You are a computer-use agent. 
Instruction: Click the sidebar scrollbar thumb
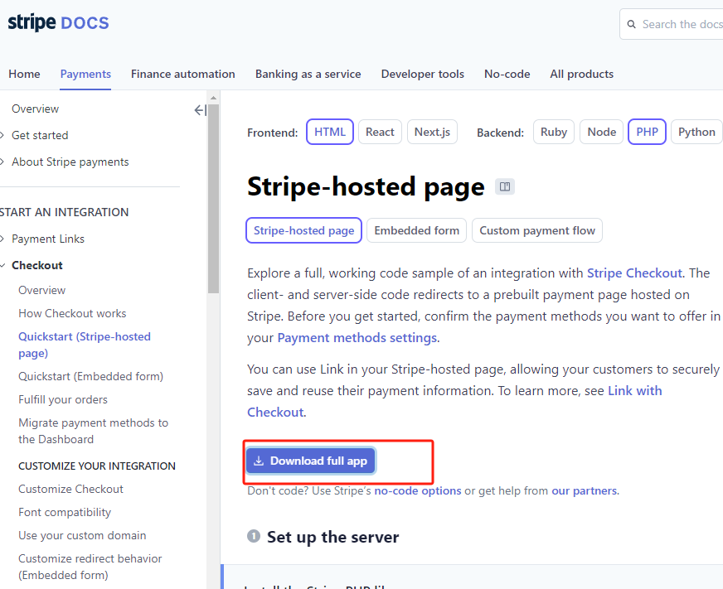213,199
